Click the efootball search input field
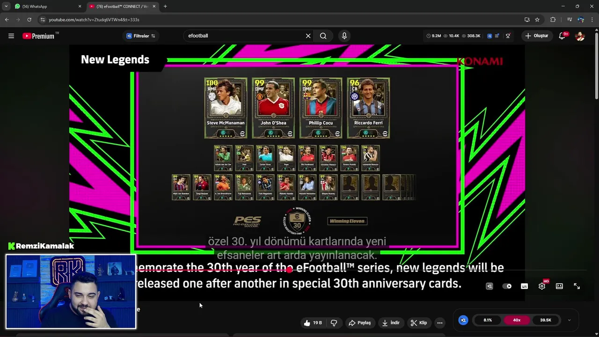 tap(243, 36)
